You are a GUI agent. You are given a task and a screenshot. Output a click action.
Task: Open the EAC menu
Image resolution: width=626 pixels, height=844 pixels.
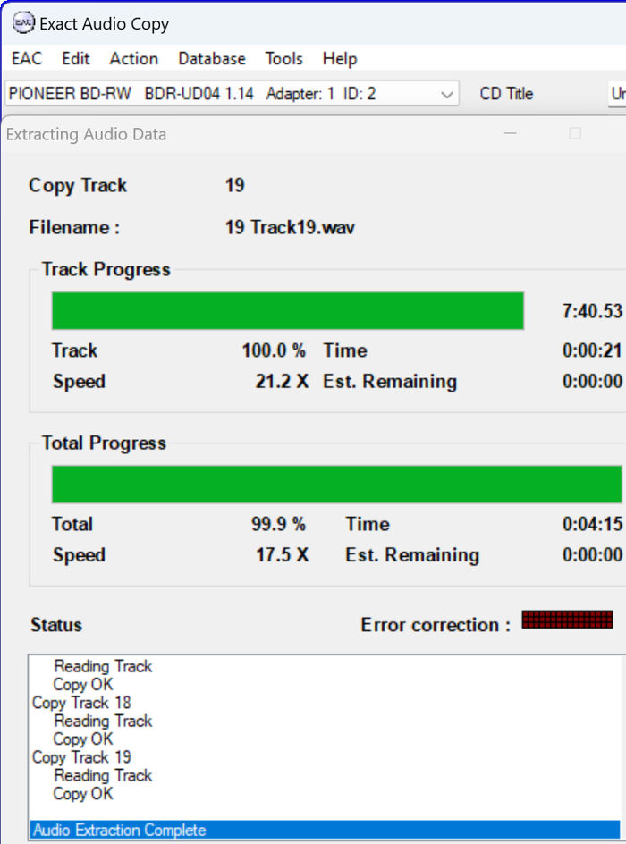point(26,59)
